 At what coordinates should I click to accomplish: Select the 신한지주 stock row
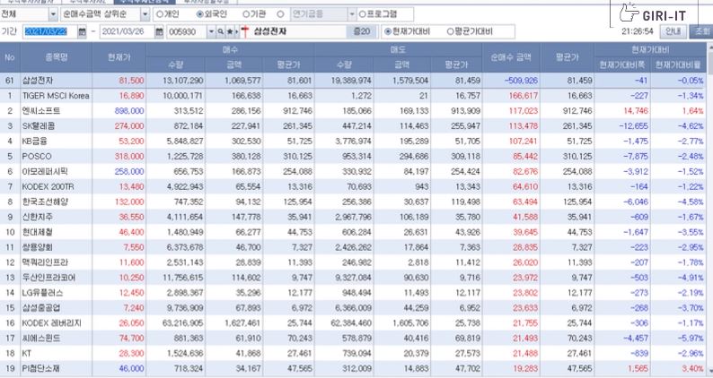(353, 217)
